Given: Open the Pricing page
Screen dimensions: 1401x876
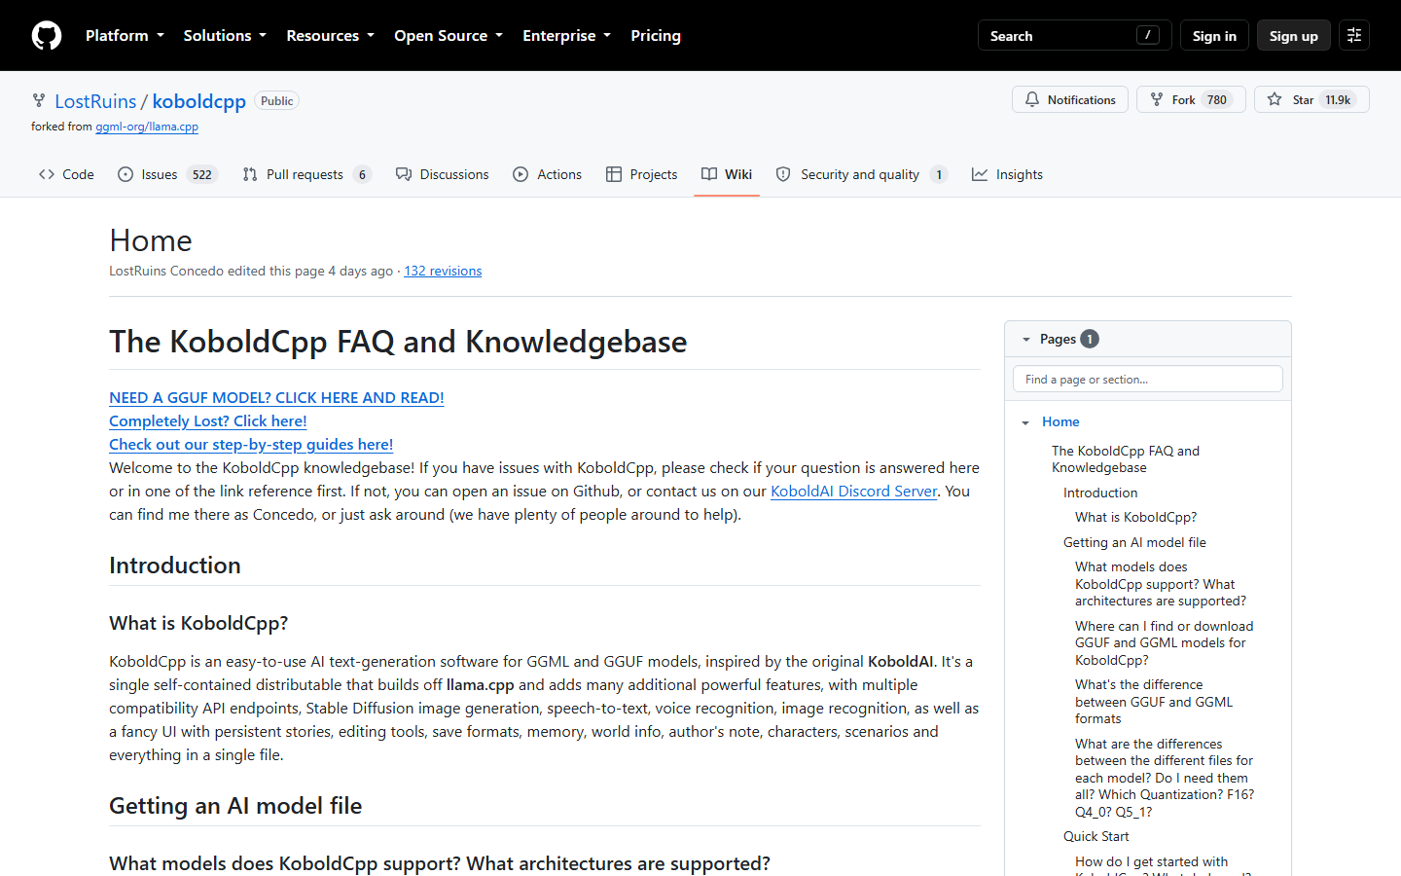Looking at the screenshot, I should pyautogui.click(x=656, y=36).
